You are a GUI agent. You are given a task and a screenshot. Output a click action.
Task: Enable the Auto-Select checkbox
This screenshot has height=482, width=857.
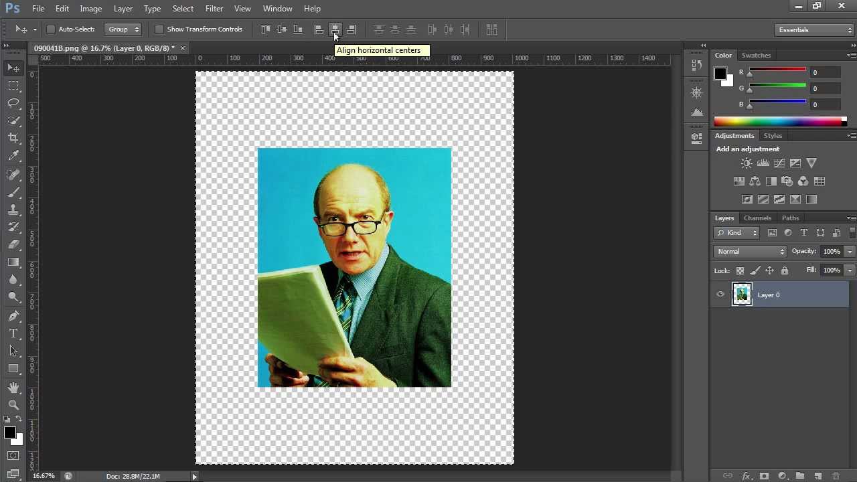click(x=50, y=29)
